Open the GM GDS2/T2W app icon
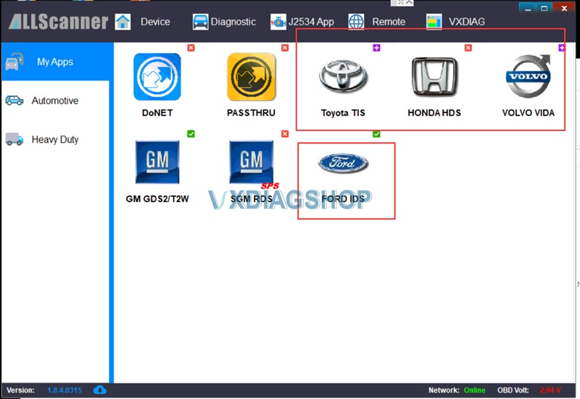The image size is (580, 399). [x=157, y=161]
